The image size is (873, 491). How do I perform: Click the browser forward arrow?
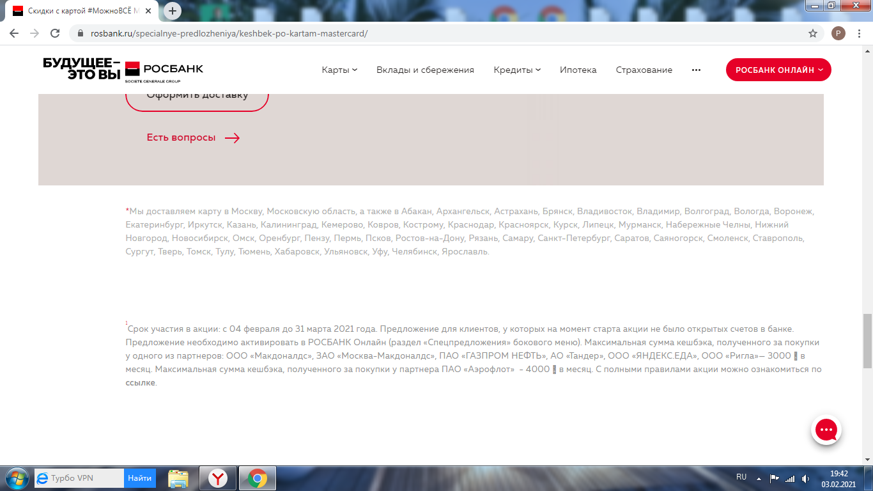tap(35, 33)
